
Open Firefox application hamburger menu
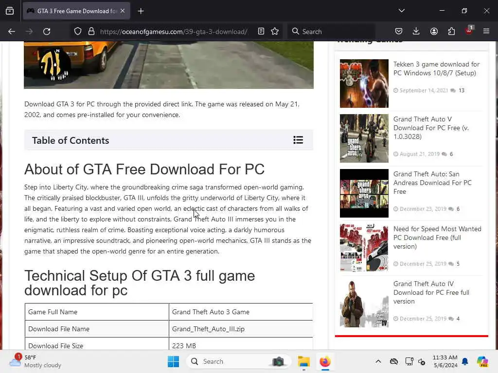coord(486,31)
